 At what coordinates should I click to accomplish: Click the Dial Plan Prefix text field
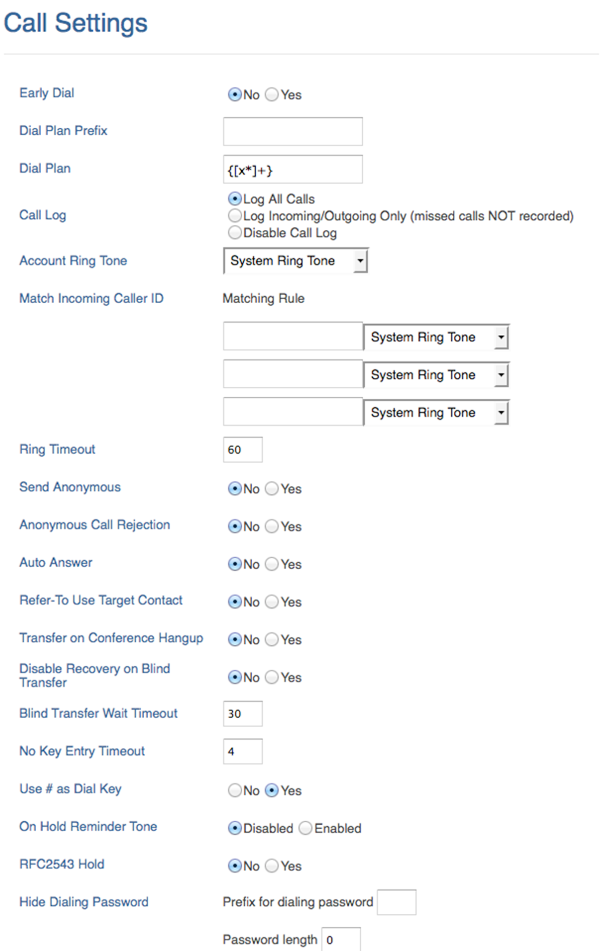(293, 131)
